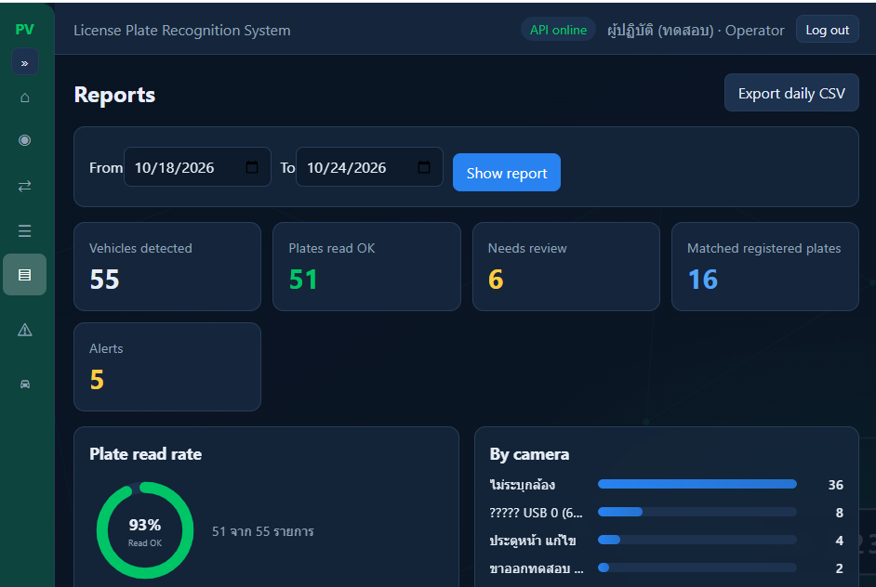876x587 pixels.
Task: Select the Alerts card
Action: coord(167,367)
